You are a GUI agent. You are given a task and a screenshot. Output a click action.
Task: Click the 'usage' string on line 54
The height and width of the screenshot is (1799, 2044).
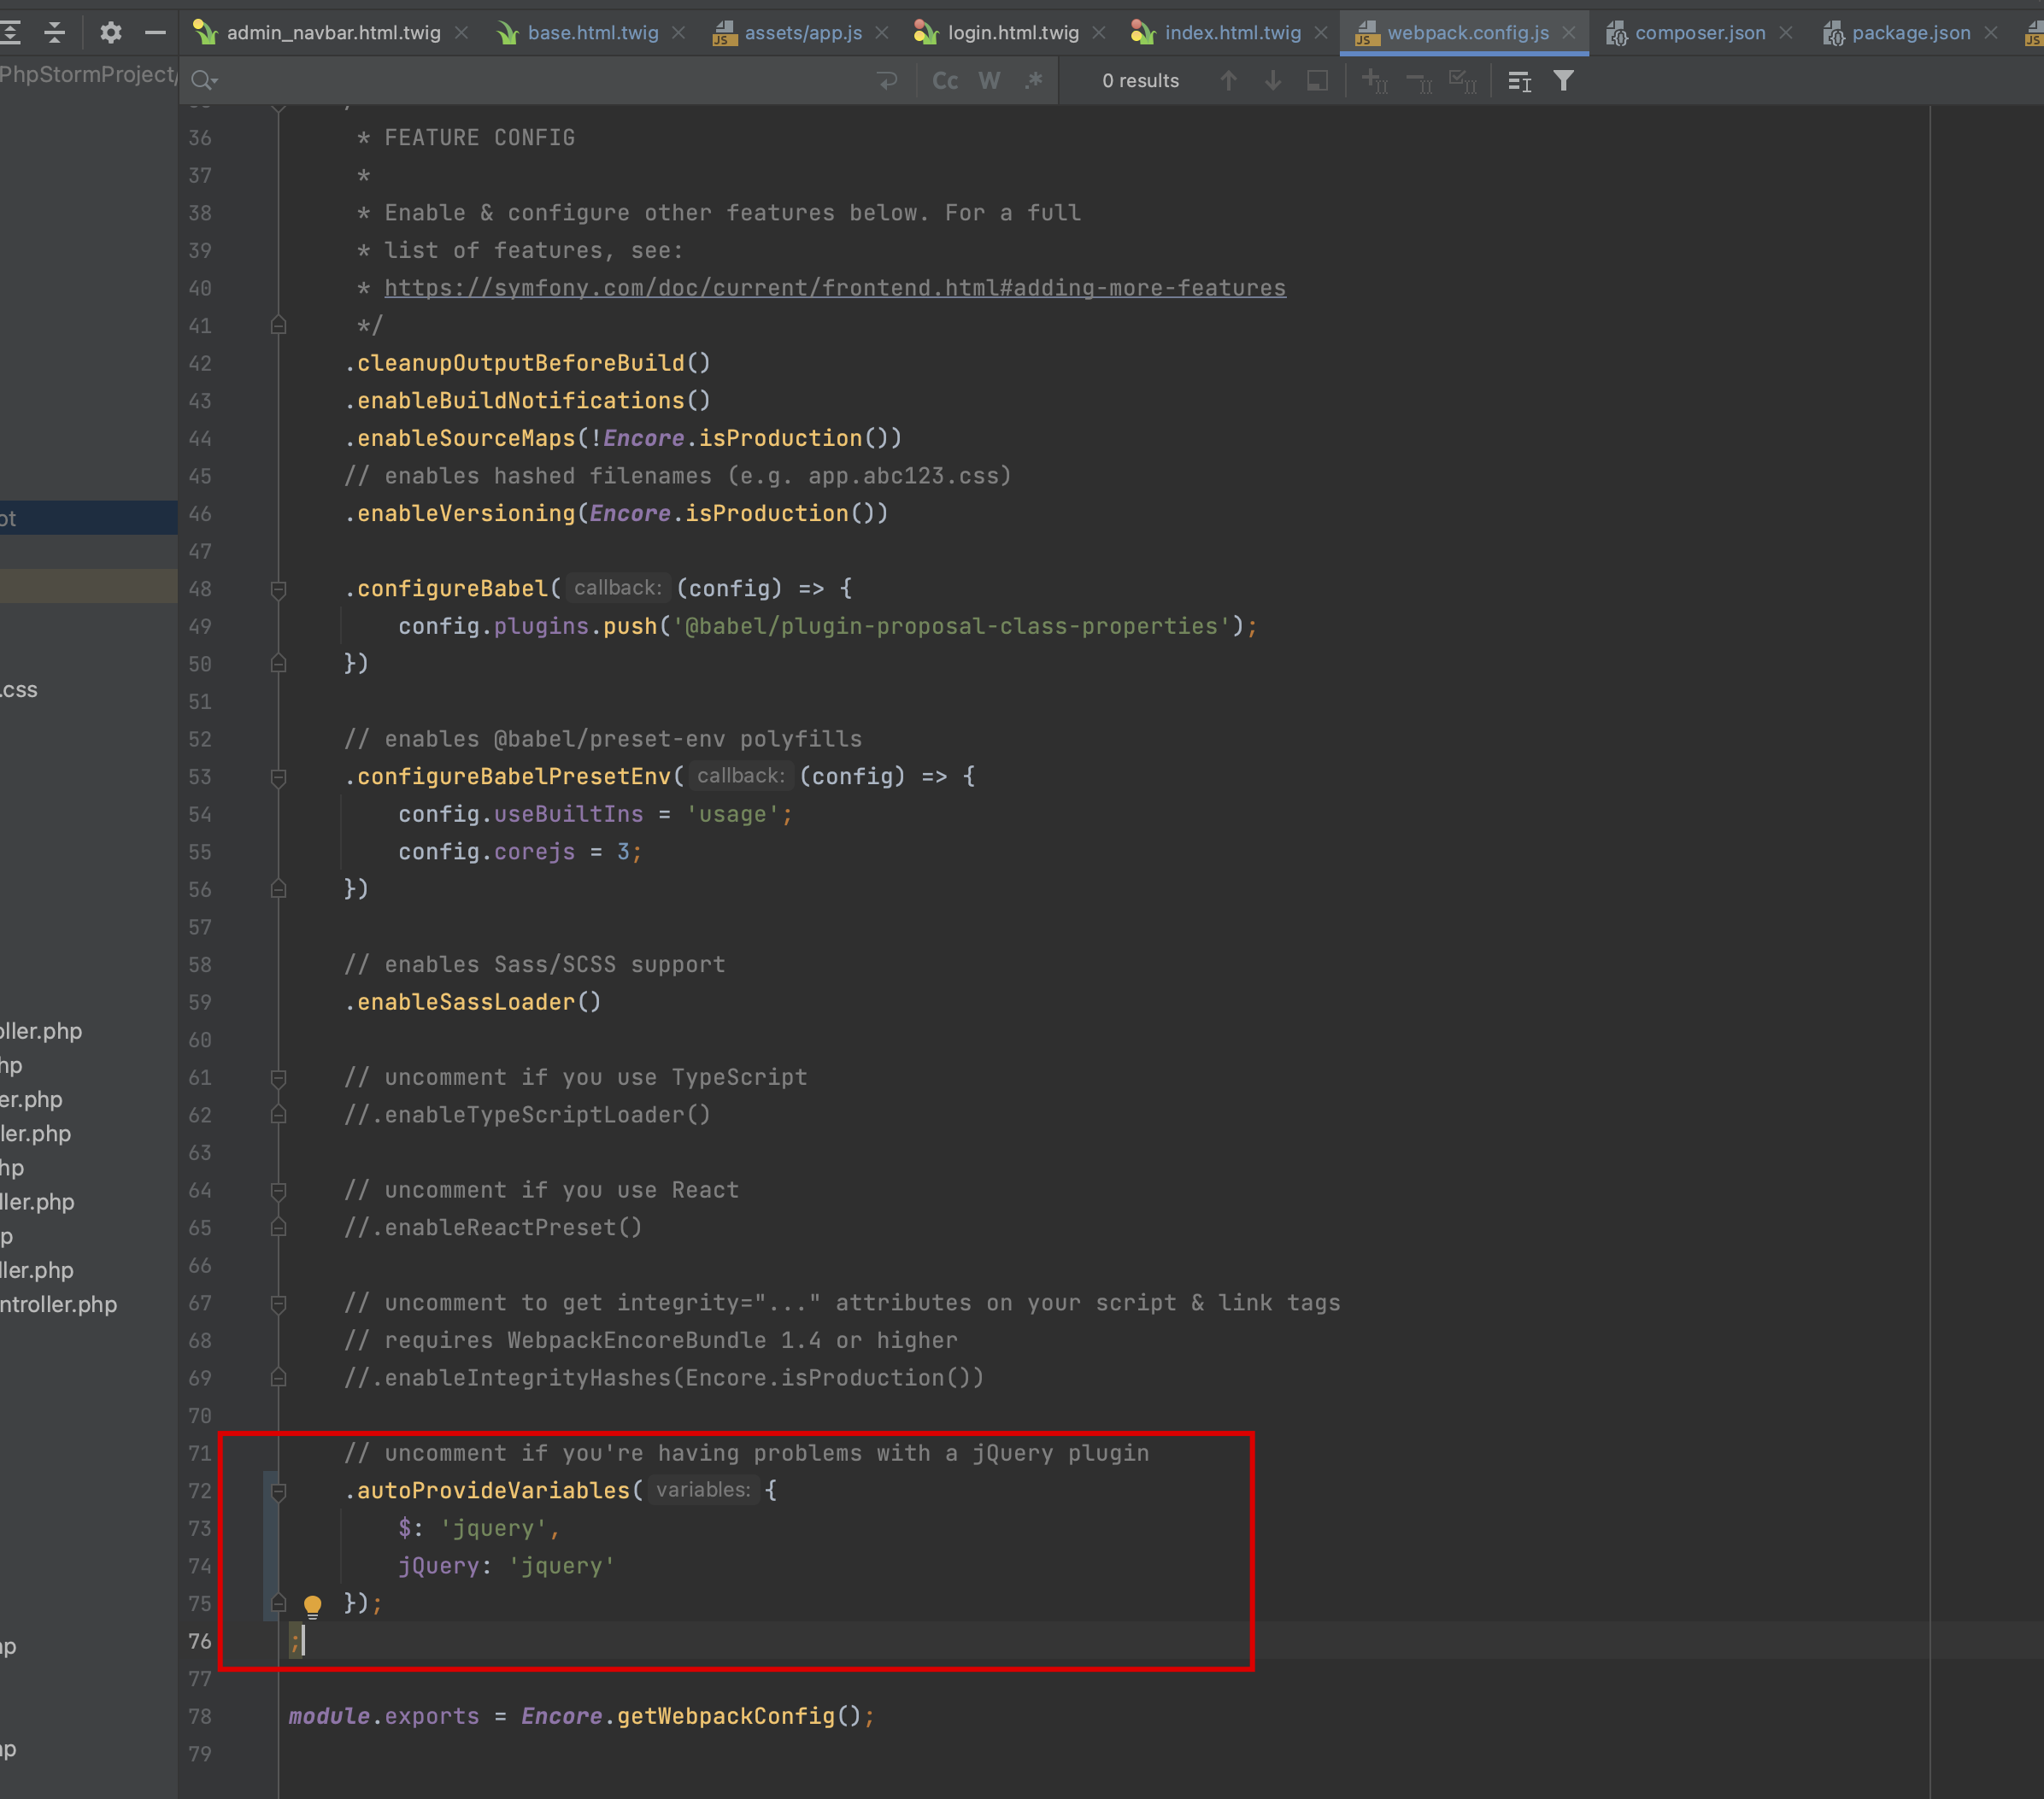[732, 815]
